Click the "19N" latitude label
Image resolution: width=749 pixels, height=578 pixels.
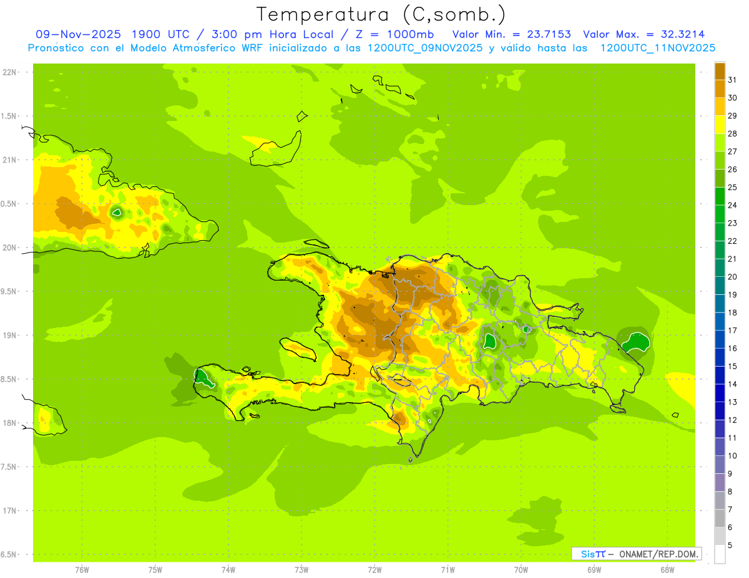tap(9, 335)
